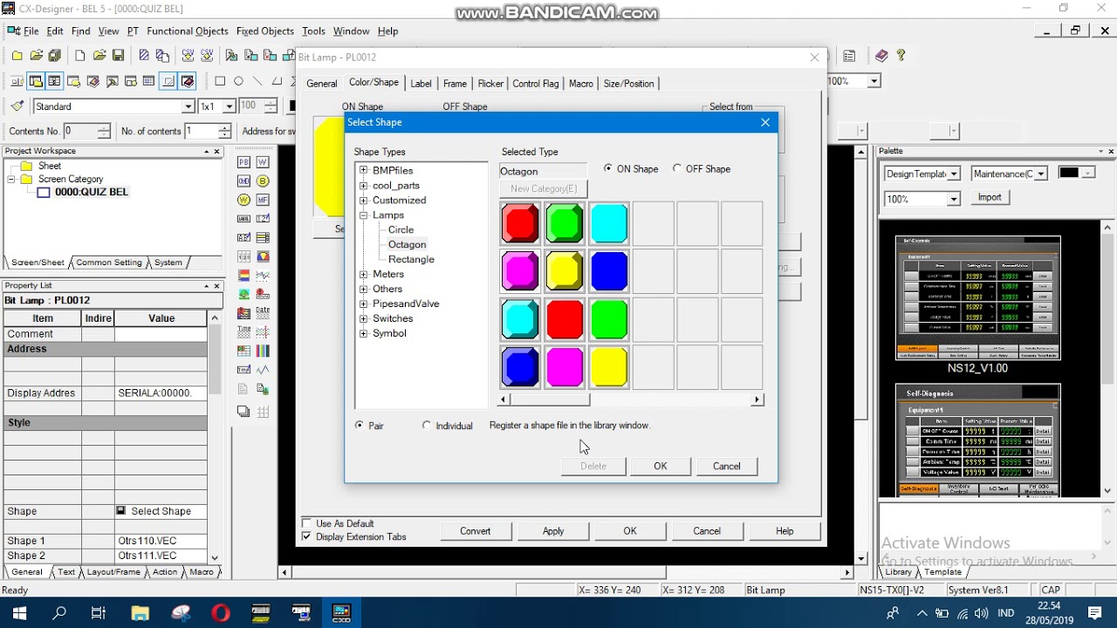Open Opera browser from taskbar
The image size is (1117, 628).
pyautogui.click(x=221, y=612)
